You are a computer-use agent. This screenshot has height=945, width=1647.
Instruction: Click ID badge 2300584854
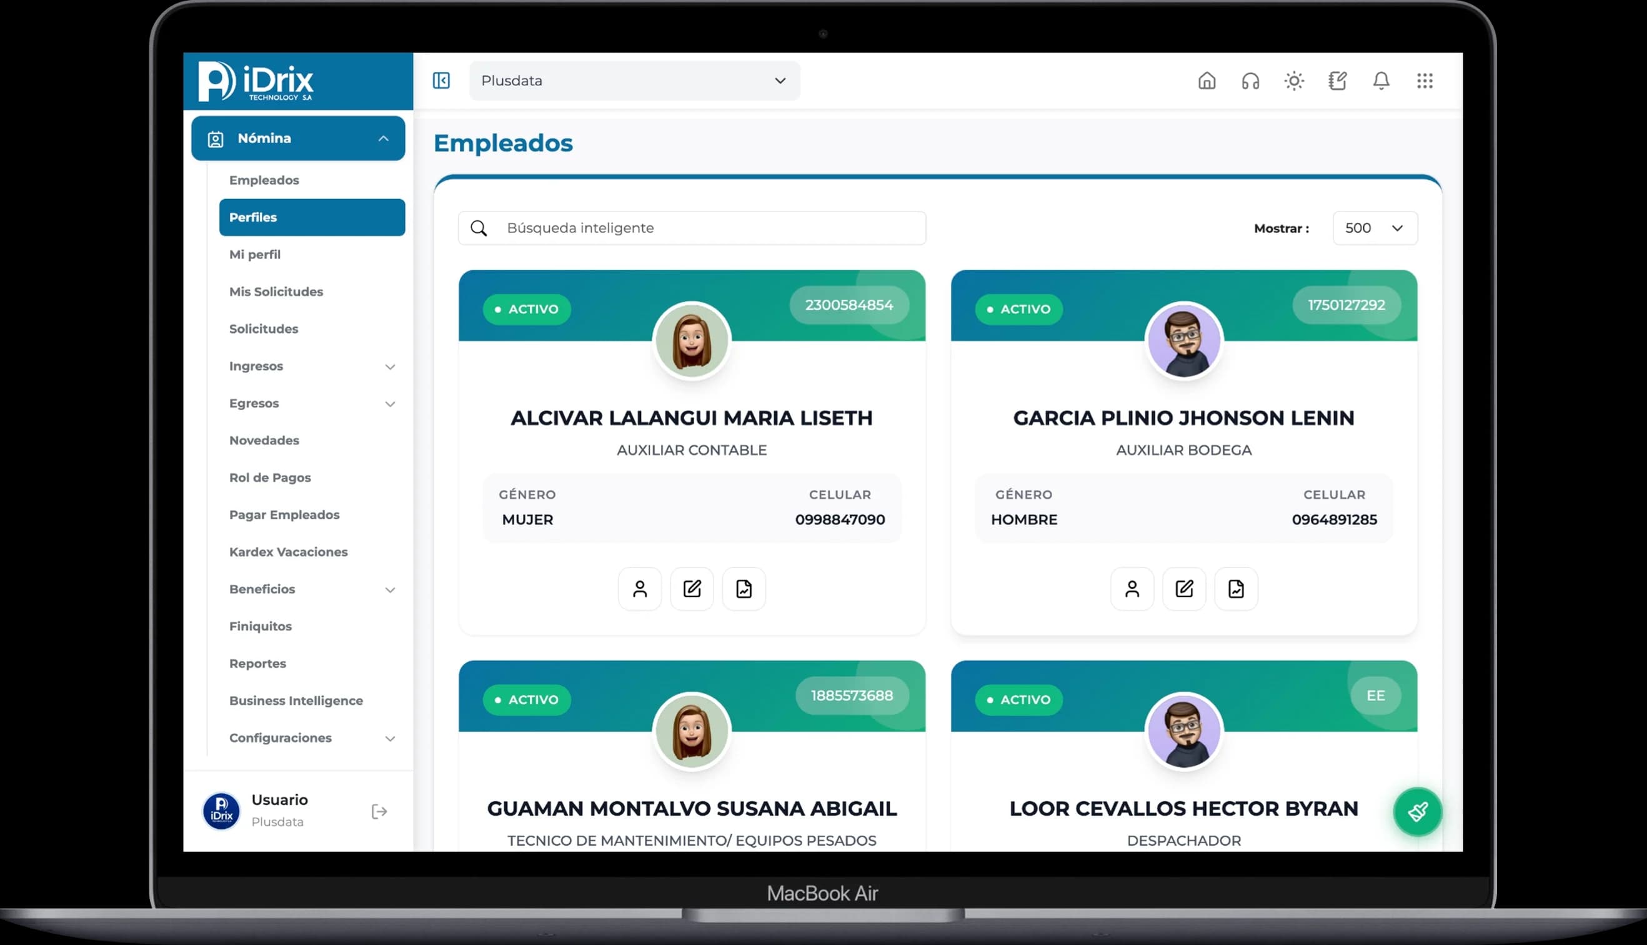(x=848, y=305)
